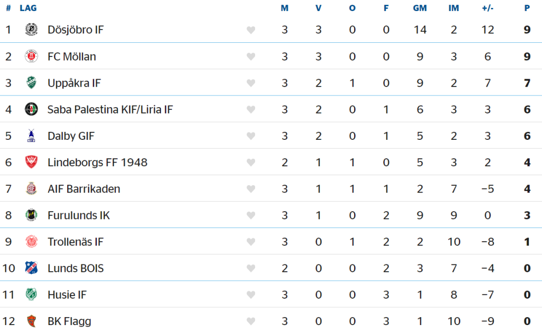Click the +/- column header
This screenshot has height=333, width=542.
click(487, 8)
